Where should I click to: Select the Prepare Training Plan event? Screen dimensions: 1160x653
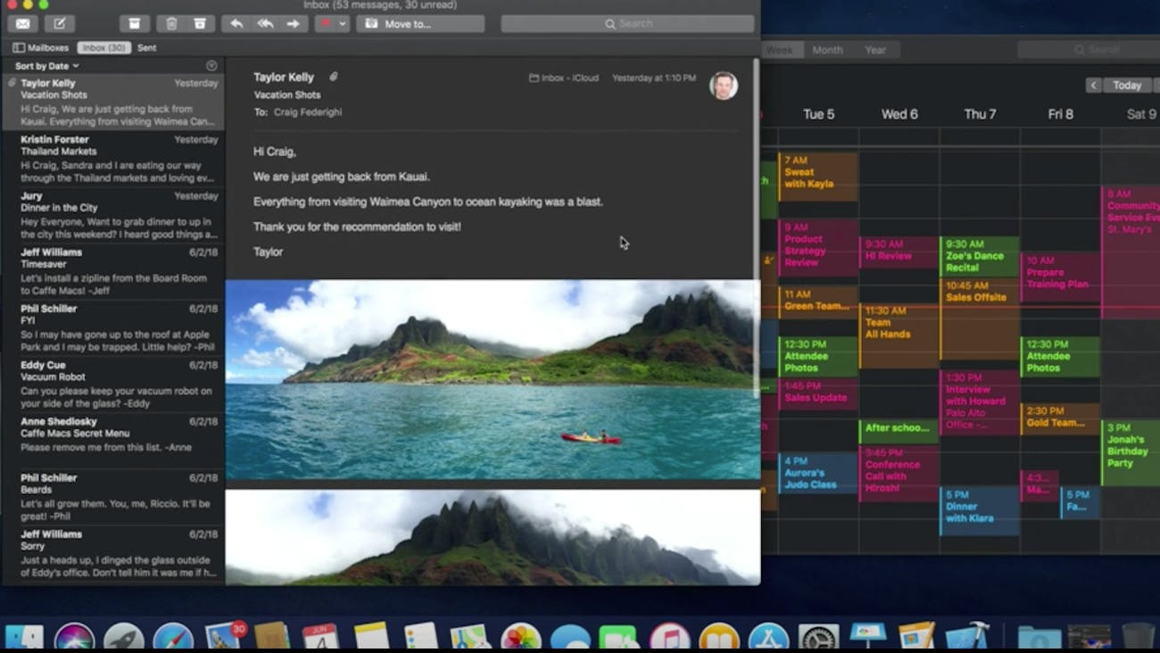(x=1059, y=277)
